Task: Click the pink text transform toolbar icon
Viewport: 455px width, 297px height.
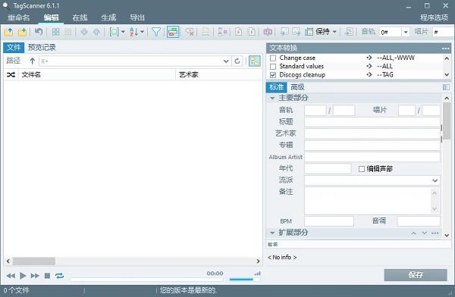Action: [x=268, y=32]
